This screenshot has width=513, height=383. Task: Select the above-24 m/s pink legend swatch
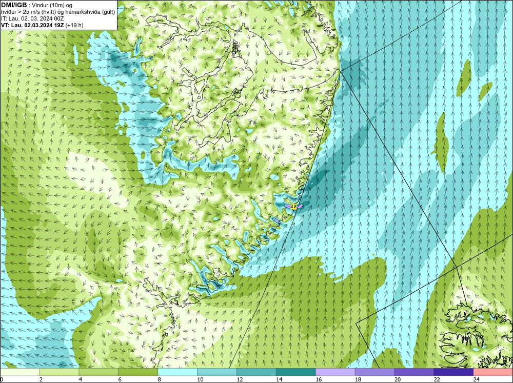(493, 372)
